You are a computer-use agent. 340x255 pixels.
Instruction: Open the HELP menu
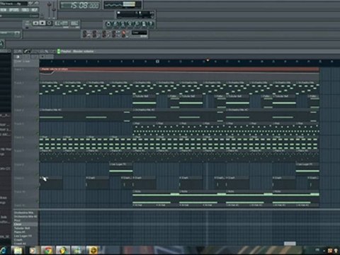pos(34,10)
